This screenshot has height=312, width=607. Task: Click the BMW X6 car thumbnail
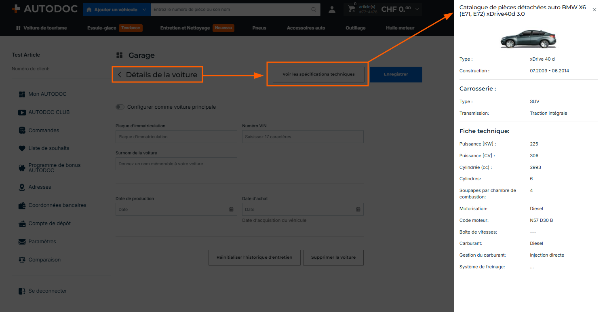529,39
